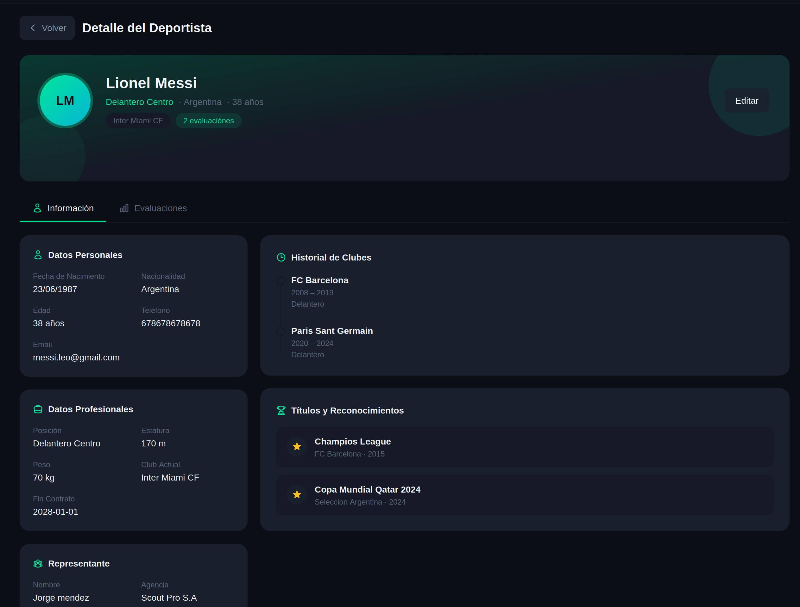Click the back chevron arrow icon
Screen dimensions: 800x607
(33, 28)
